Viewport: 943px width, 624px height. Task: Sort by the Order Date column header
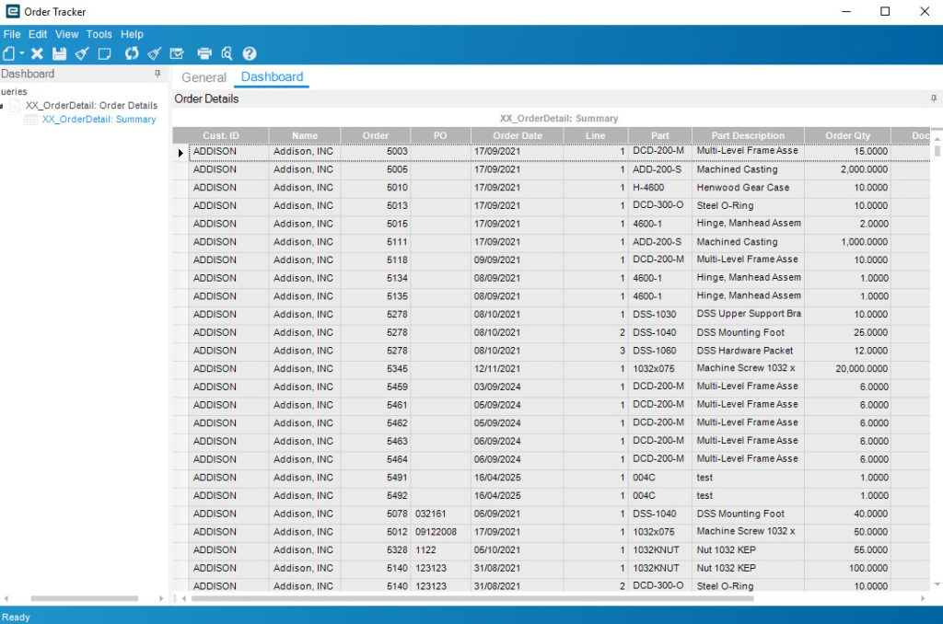518,135
